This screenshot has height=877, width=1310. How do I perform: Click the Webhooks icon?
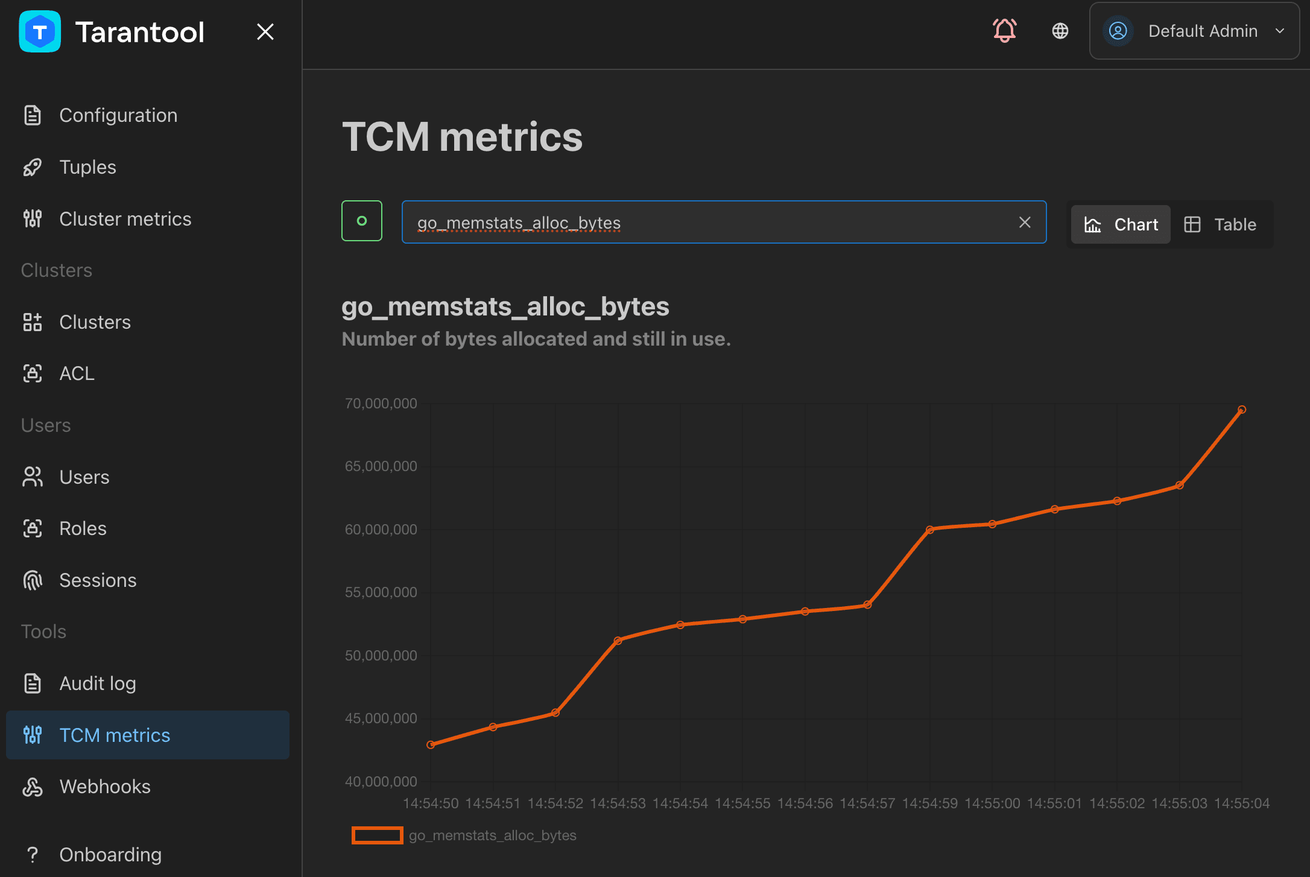(x=33, y=787)
